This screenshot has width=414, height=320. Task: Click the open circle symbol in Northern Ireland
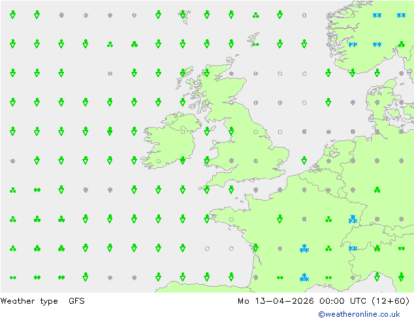[x=183, y=131]
